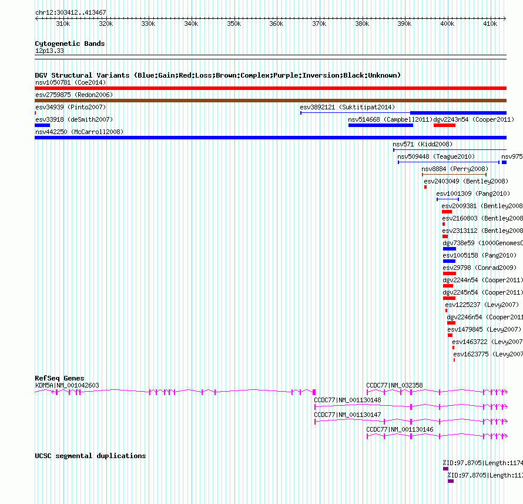Open dgv2244n54 Cooper2011 variant label
Image resolution: width=523 pixels, height=504 pixels.
482,280
